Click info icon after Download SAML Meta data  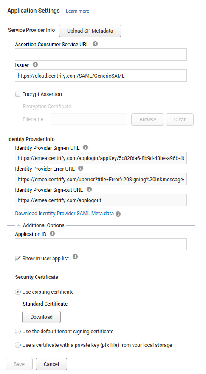118,214
